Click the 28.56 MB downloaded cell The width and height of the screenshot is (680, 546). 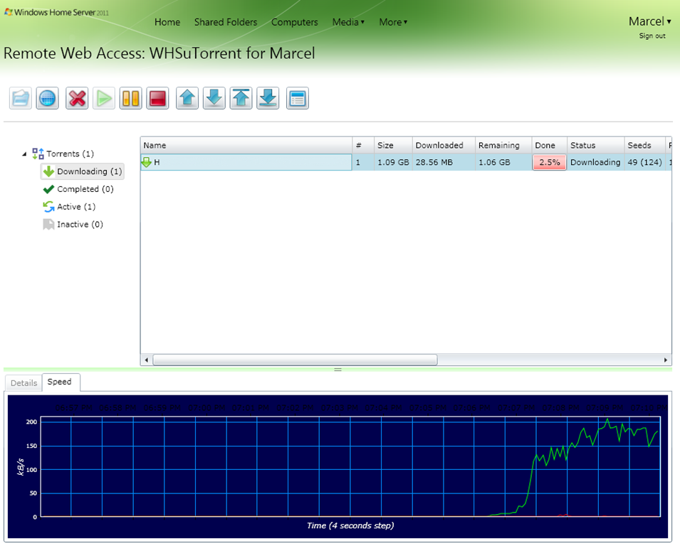[444, 162]
